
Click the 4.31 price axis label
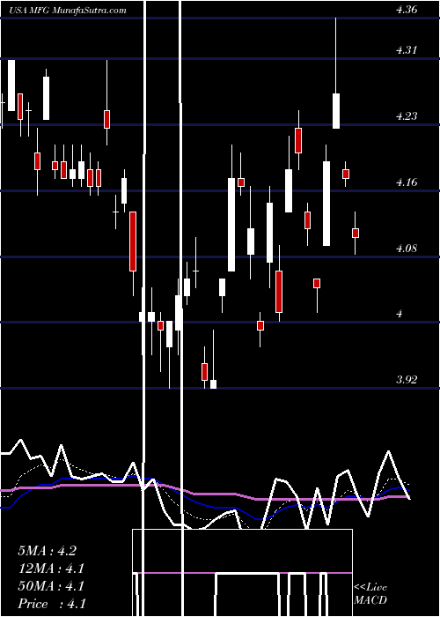[407, 50]
